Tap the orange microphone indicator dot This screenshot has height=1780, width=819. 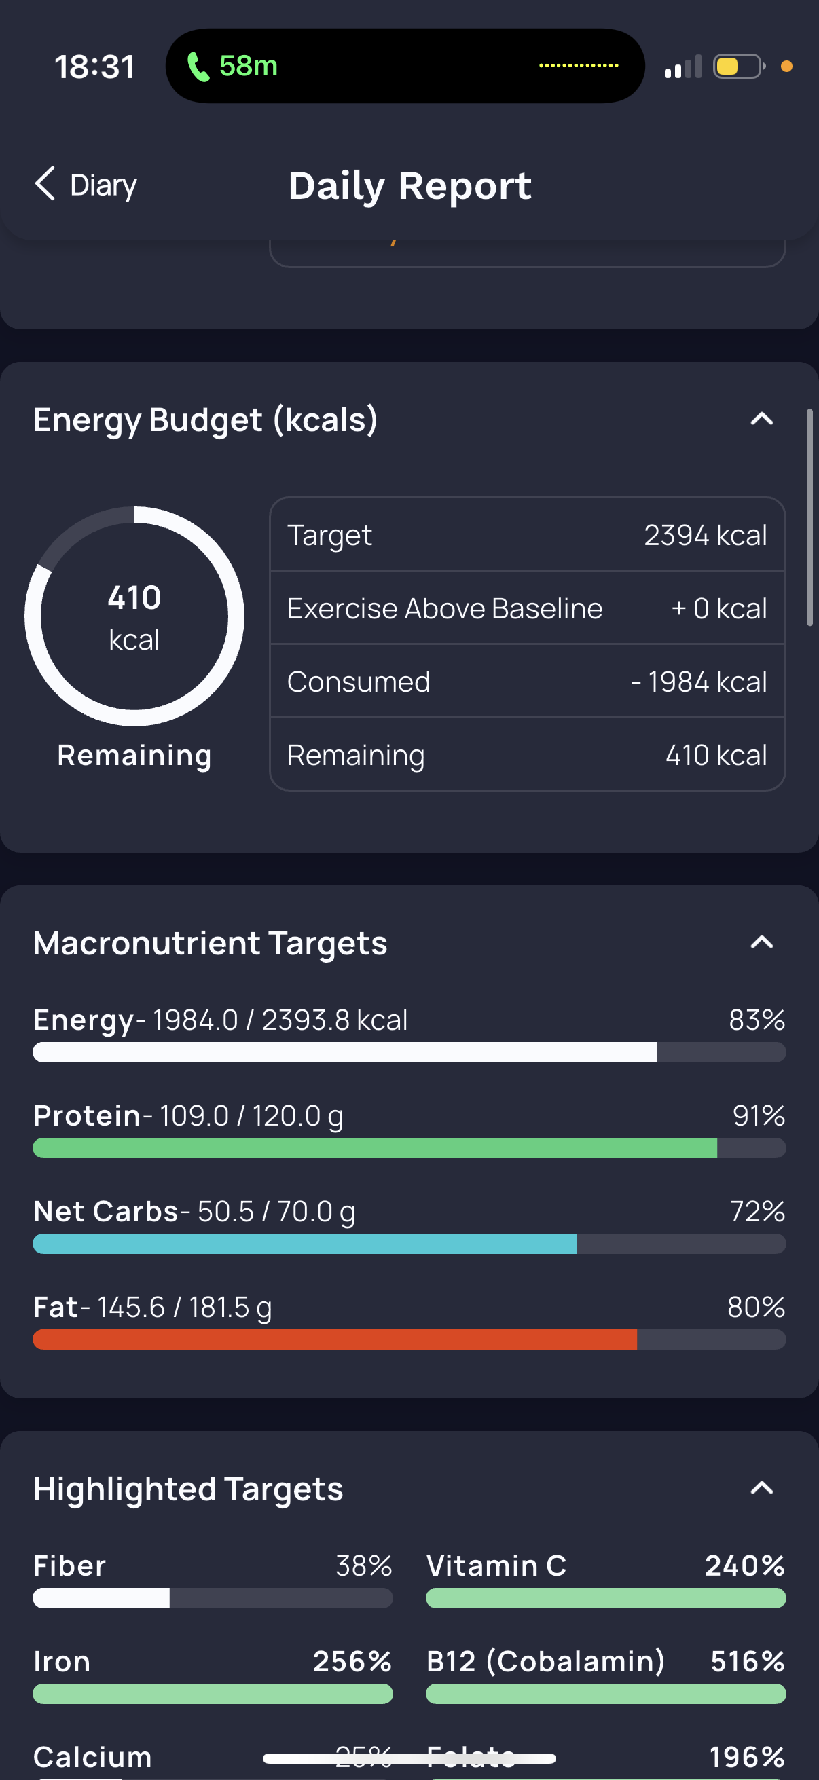click(786, 67)
